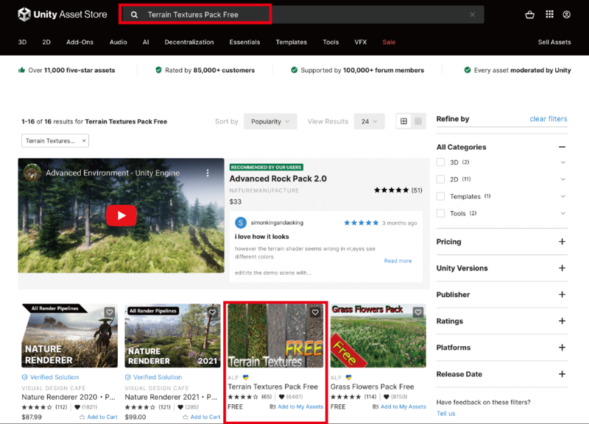The height and width of the screenshot is (424, 589).
Task: Favorite Terrain Textures Pack heart icon
Action: click(315, 312)
